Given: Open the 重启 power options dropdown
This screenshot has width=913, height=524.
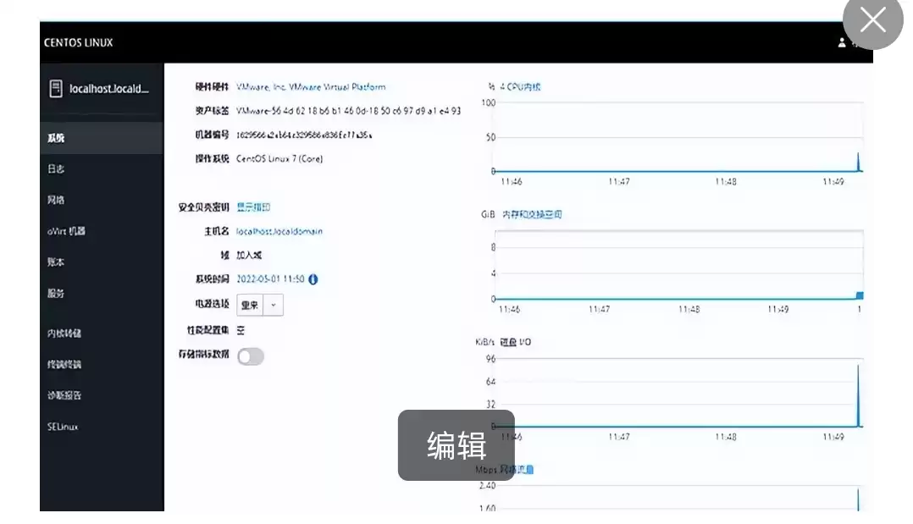Looking at the screenshot, I should (272, 305).
